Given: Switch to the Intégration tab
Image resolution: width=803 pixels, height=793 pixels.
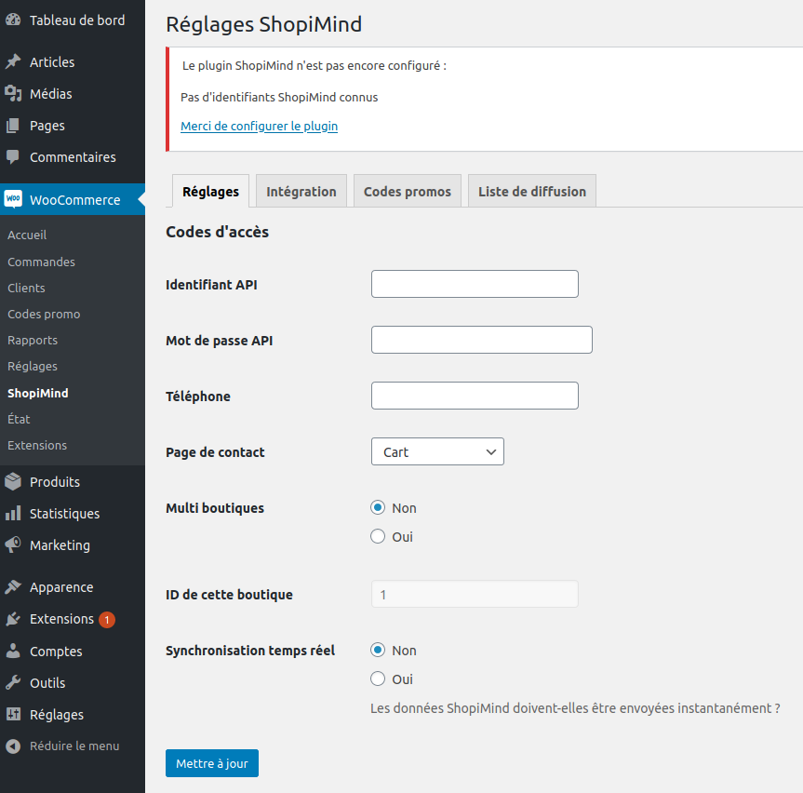Looking at the screenshot, I should [x=301, y=191].
